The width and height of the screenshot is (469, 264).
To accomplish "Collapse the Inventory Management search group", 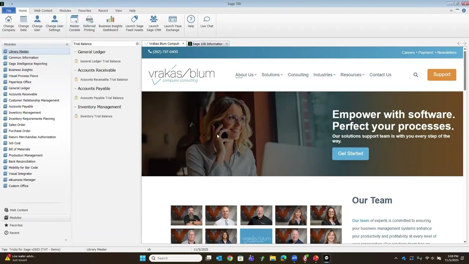I will pos(75,107).
